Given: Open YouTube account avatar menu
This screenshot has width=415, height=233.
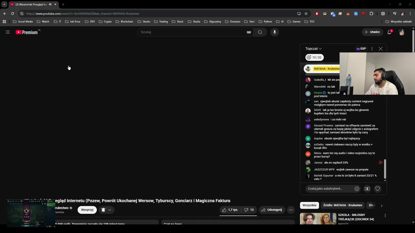Looking at the screenshot, I should pos(402,32).
